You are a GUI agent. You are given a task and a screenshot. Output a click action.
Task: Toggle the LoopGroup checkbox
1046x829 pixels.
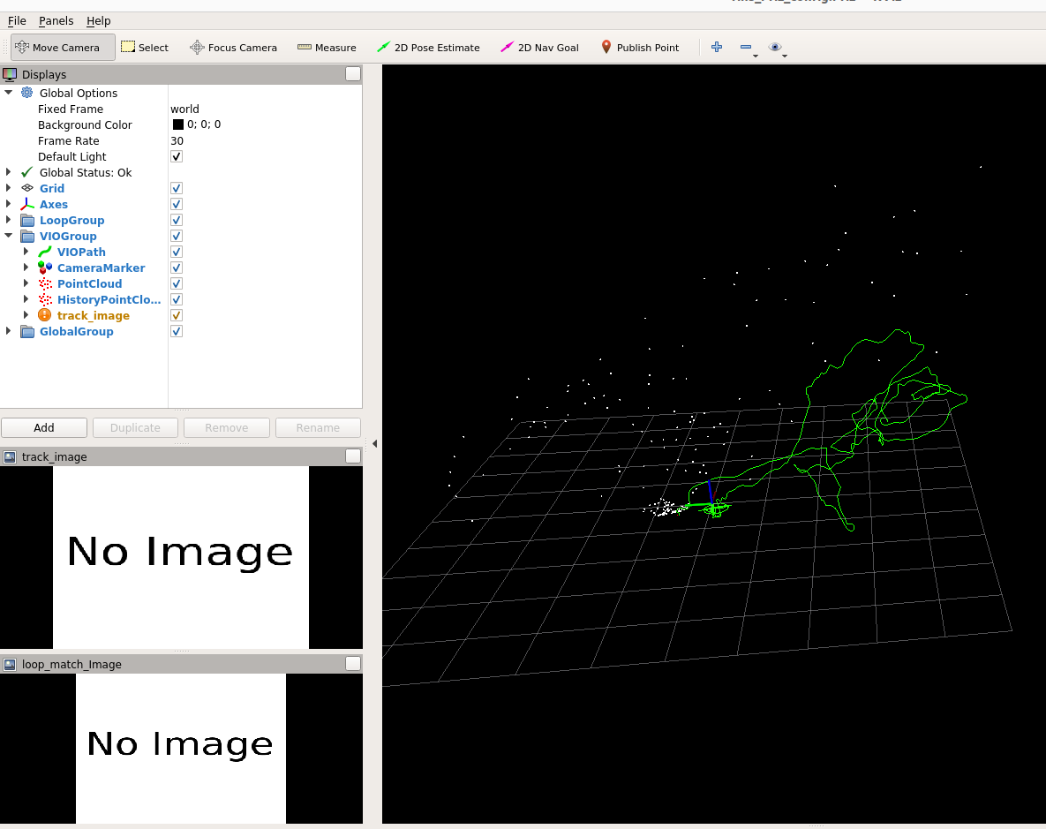[177, 220]
